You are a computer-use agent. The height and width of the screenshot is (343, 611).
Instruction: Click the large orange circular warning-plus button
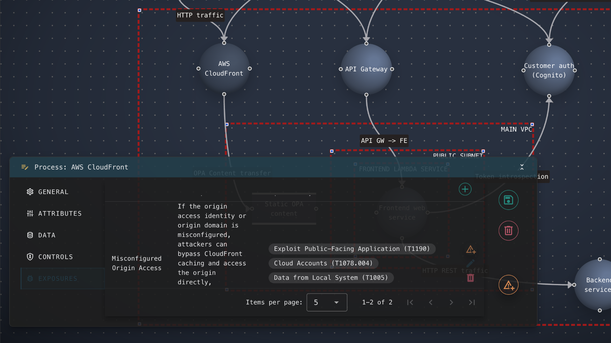tap(508, 285)
